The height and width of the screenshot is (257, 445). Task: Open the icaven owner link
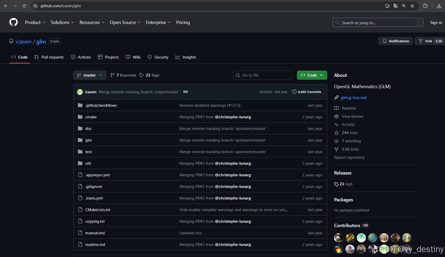click(x=24, y=42)
